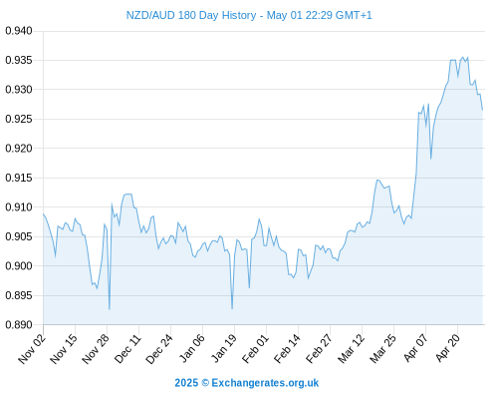Select the Feb 01 x-axis date label
This screenshot has width=493, height=399.
point(255,349)
